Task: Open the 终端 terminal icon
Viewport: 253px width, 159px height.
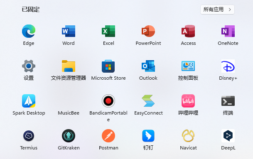Action: point(228,101)
